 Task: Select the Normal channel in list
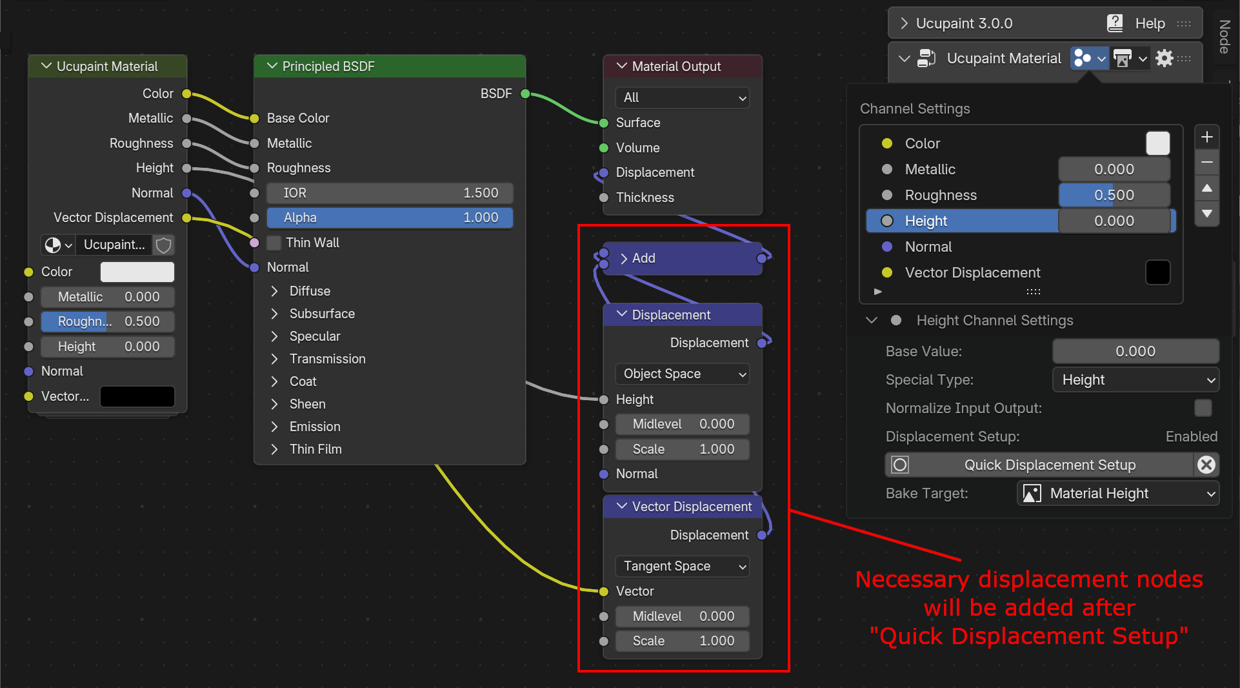coord(1021,247)
